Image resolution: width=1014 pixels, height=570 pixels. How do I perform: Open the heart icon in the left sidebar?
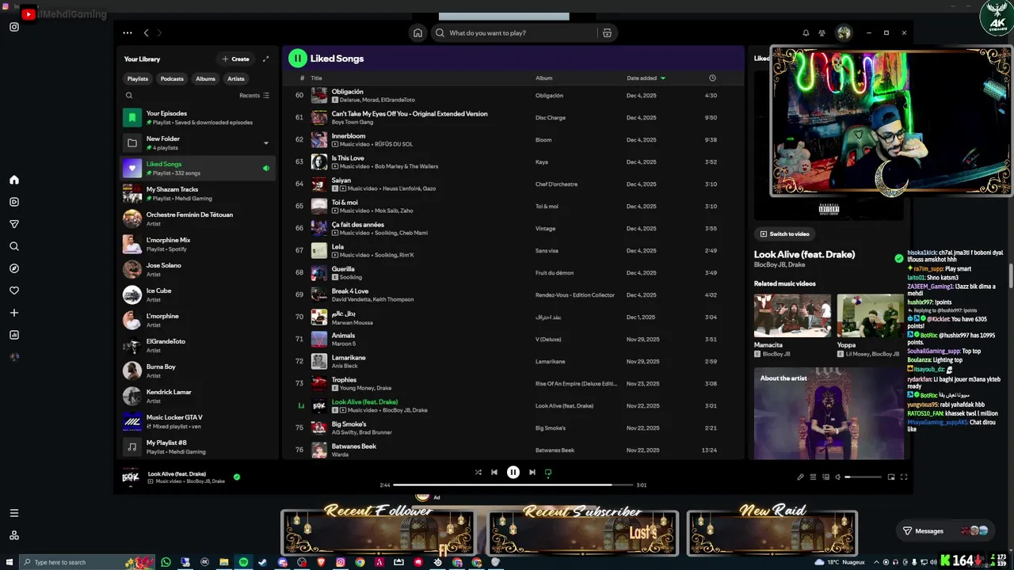pos(14,291)
